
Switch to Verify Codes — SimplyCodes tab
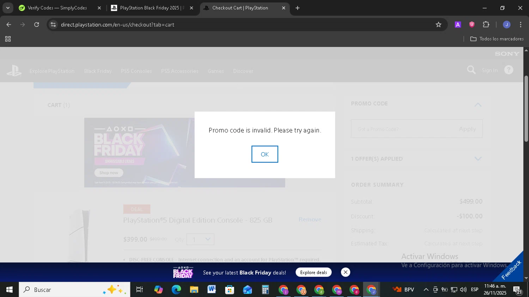(57, 8)
